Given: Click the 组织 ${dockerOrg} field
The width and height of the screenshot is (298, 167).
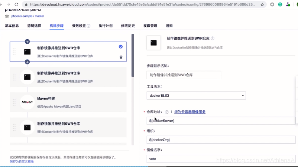Looking at the screenshot, I should point(221,140).
